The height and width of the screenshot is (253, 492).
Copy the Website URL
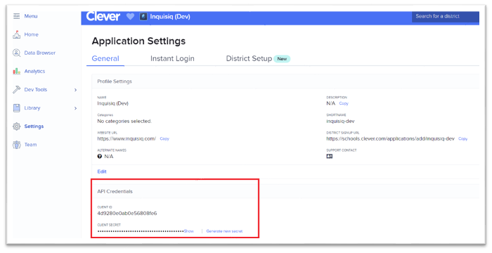point(164,138)
